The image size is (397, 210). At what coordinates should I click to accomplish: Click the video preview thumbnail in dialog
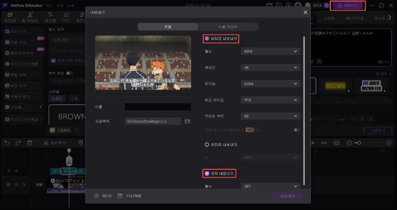[x=143, y=62]
